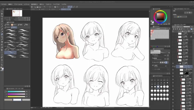The height and width of the screenshot is (110, 194).
Task: Toggle visibility of selected レイヤー 24
Action: (x=173, y=67)
